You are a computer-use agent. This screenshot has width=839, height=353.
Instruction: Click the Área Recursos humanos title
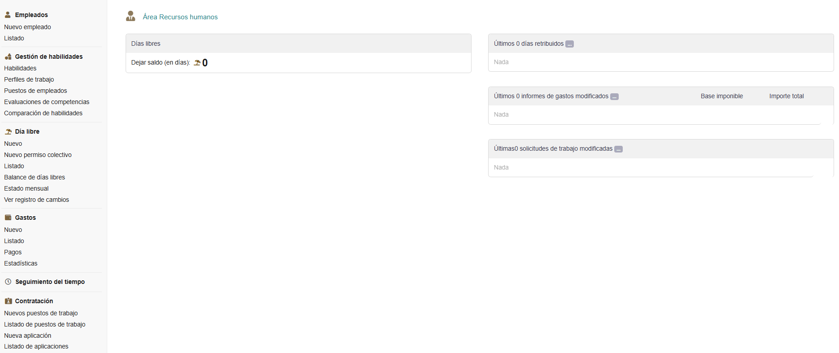point(180,17)
